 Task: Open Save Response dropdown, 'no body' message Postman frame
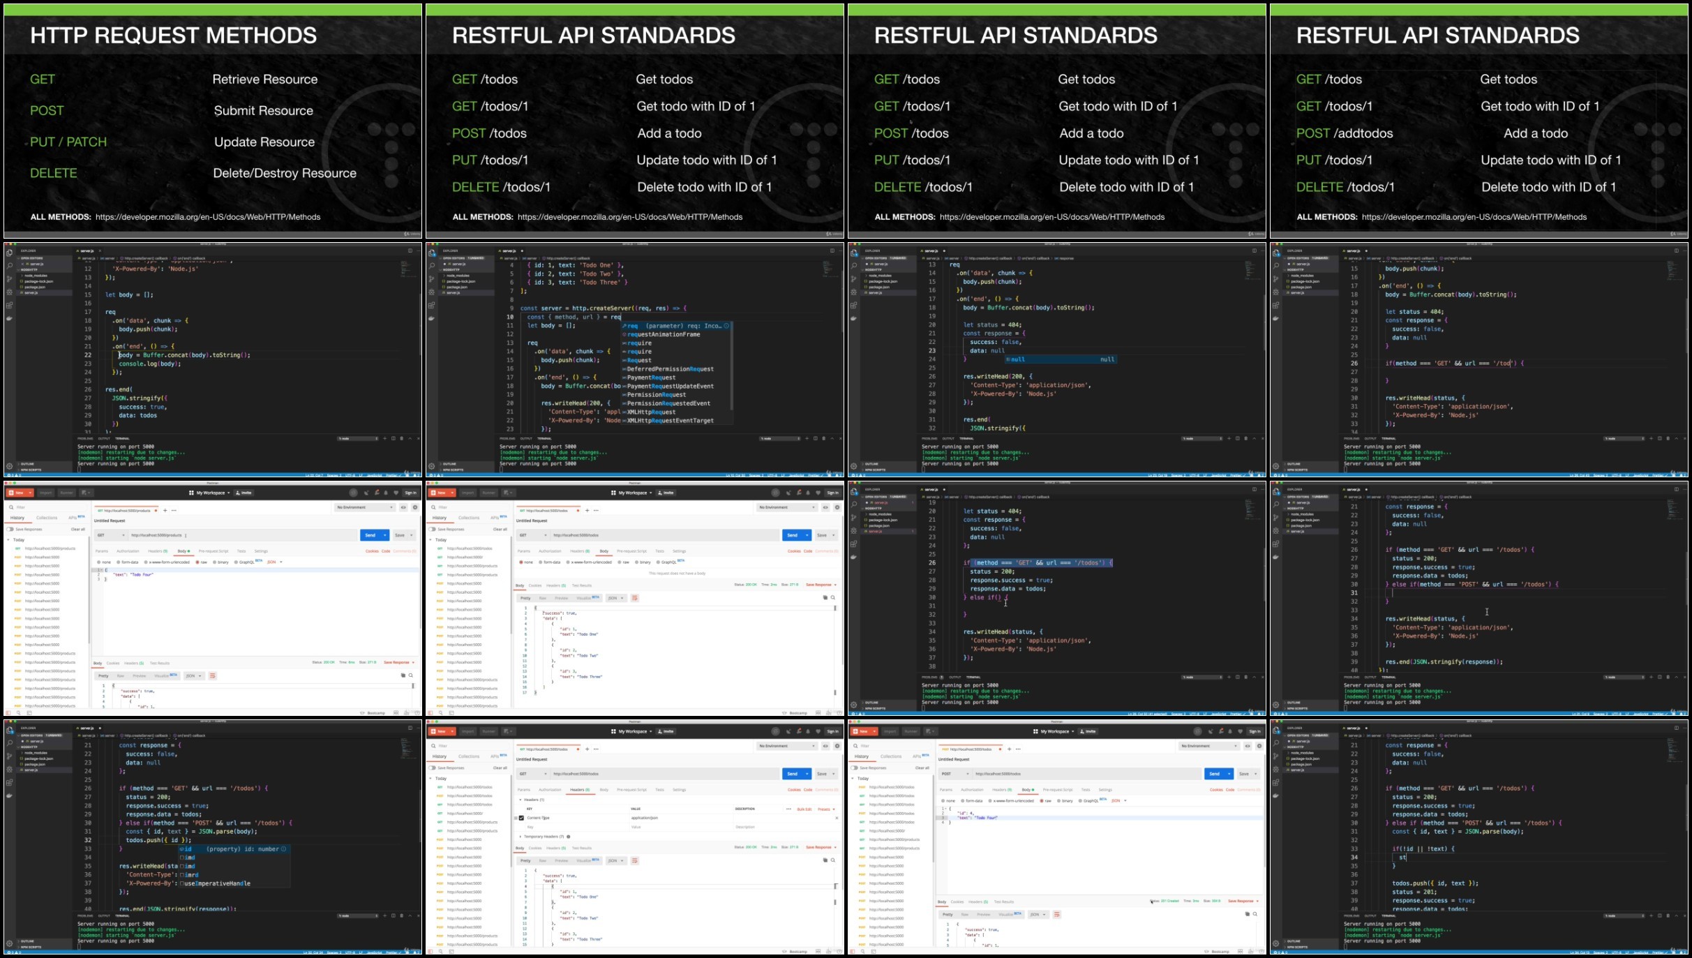[x=821, y=585]
